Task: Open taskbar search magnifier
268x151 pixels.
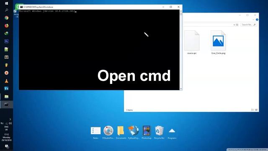Action: 7,10
